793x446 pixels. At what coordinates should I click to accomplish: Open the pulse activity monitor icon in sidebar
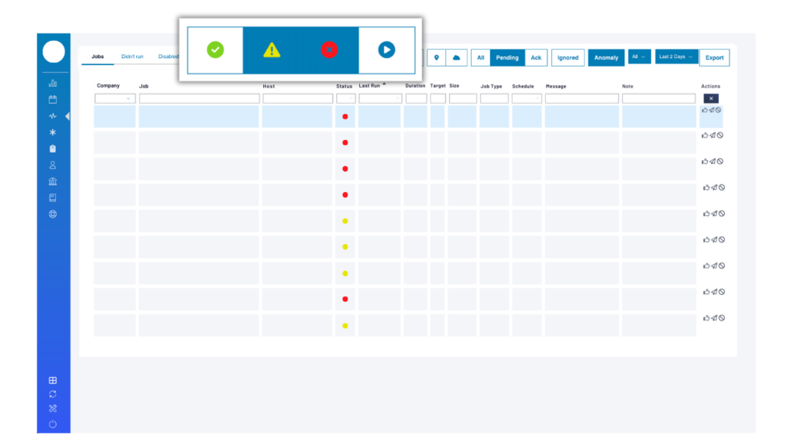53,116
